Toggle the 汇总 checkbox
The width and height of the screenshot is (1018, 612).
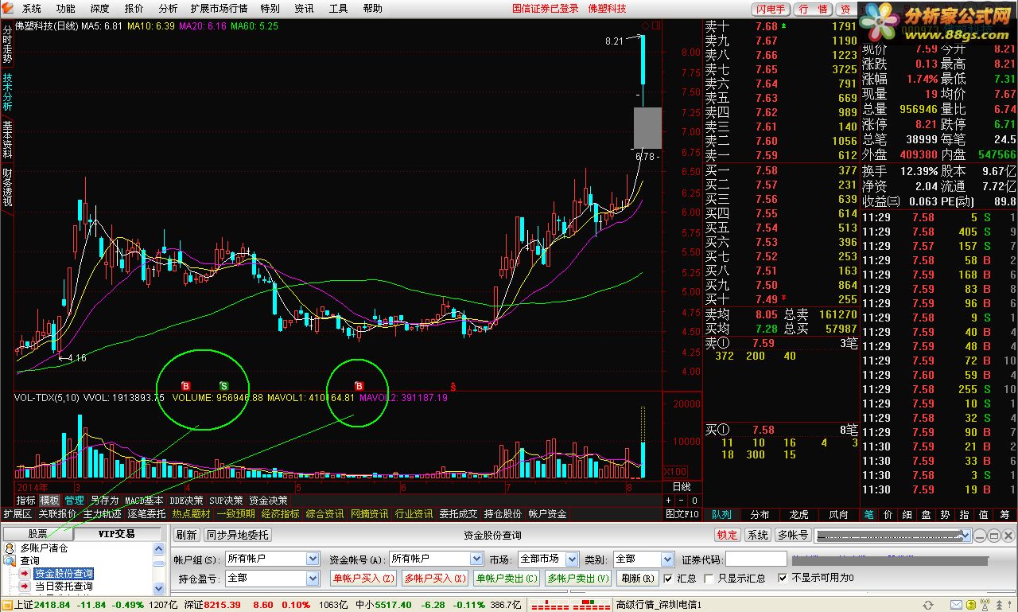coord(668,578)
